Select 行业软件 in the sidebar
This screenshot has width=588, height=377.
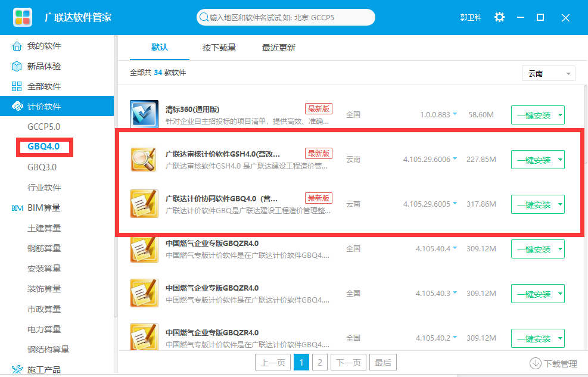(x=44, y=188)
